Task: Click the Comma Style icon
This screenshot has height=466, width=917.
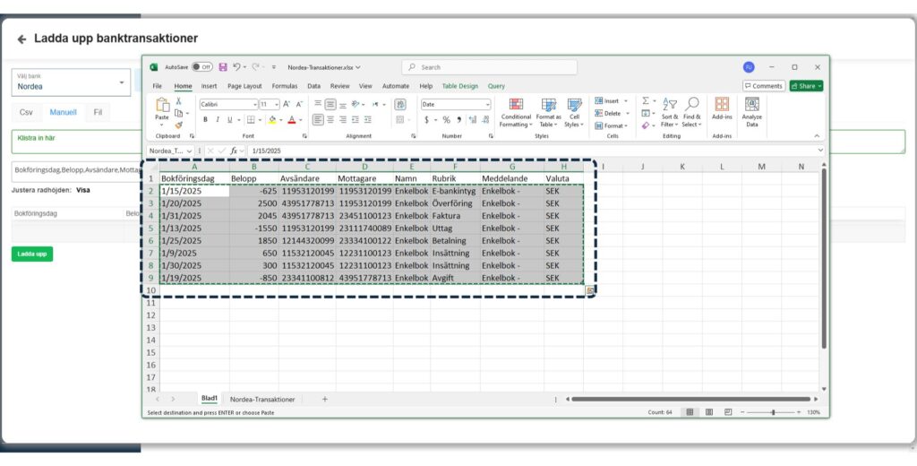Action: coord(459,119)
